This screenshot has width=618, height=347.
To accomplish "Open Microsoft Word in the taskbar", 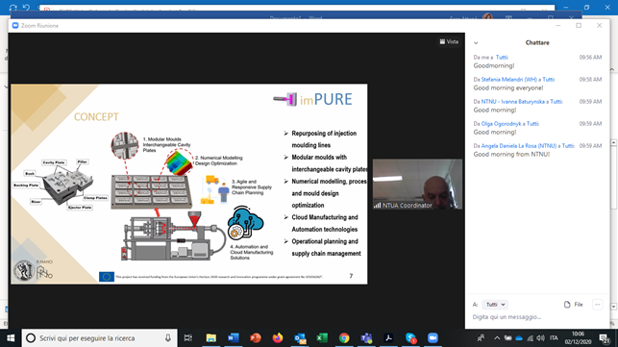I will click(x=234, y=338).
